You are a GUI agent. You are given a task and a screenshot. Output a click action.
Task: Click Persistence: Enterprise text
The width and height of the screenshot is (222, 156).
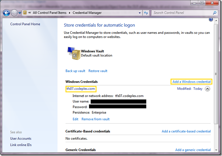point(90,113)
